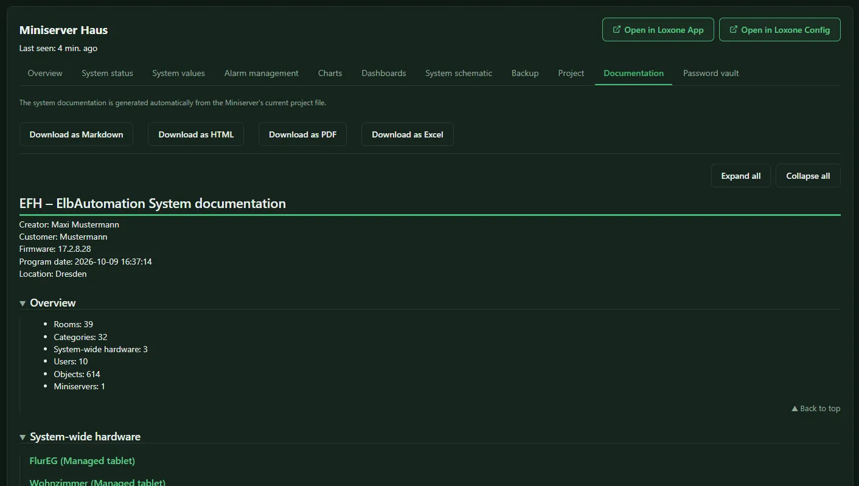Open the Alarm management tab
Viewport: 859px width, 486px height.
(x=262, y=73)
